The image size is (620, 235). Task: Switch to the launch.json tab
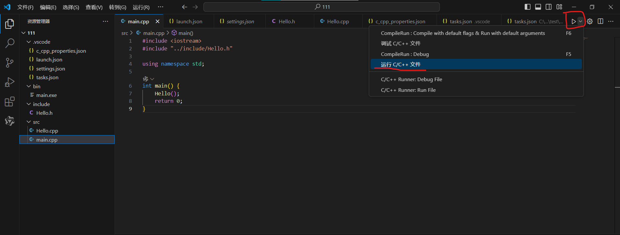[189, 21]
